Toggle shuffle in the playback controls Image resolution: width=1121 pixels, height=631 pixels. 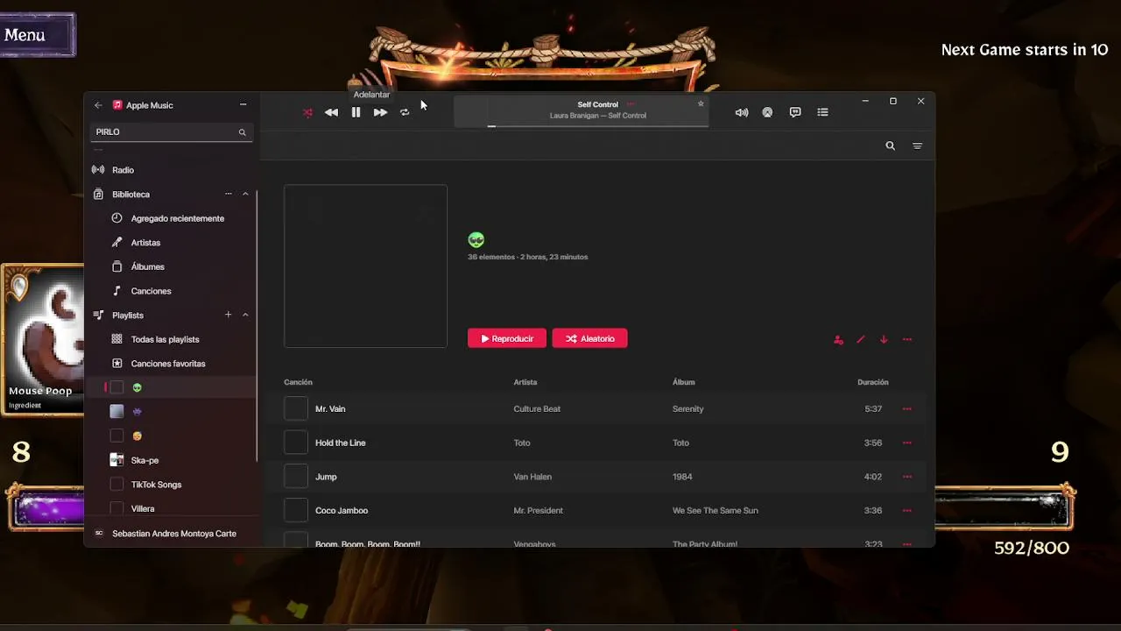click(307, 113)
